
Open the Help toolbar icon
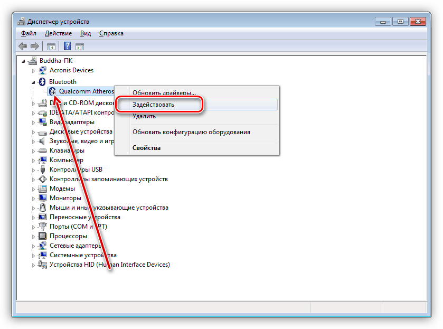point(67,46)
